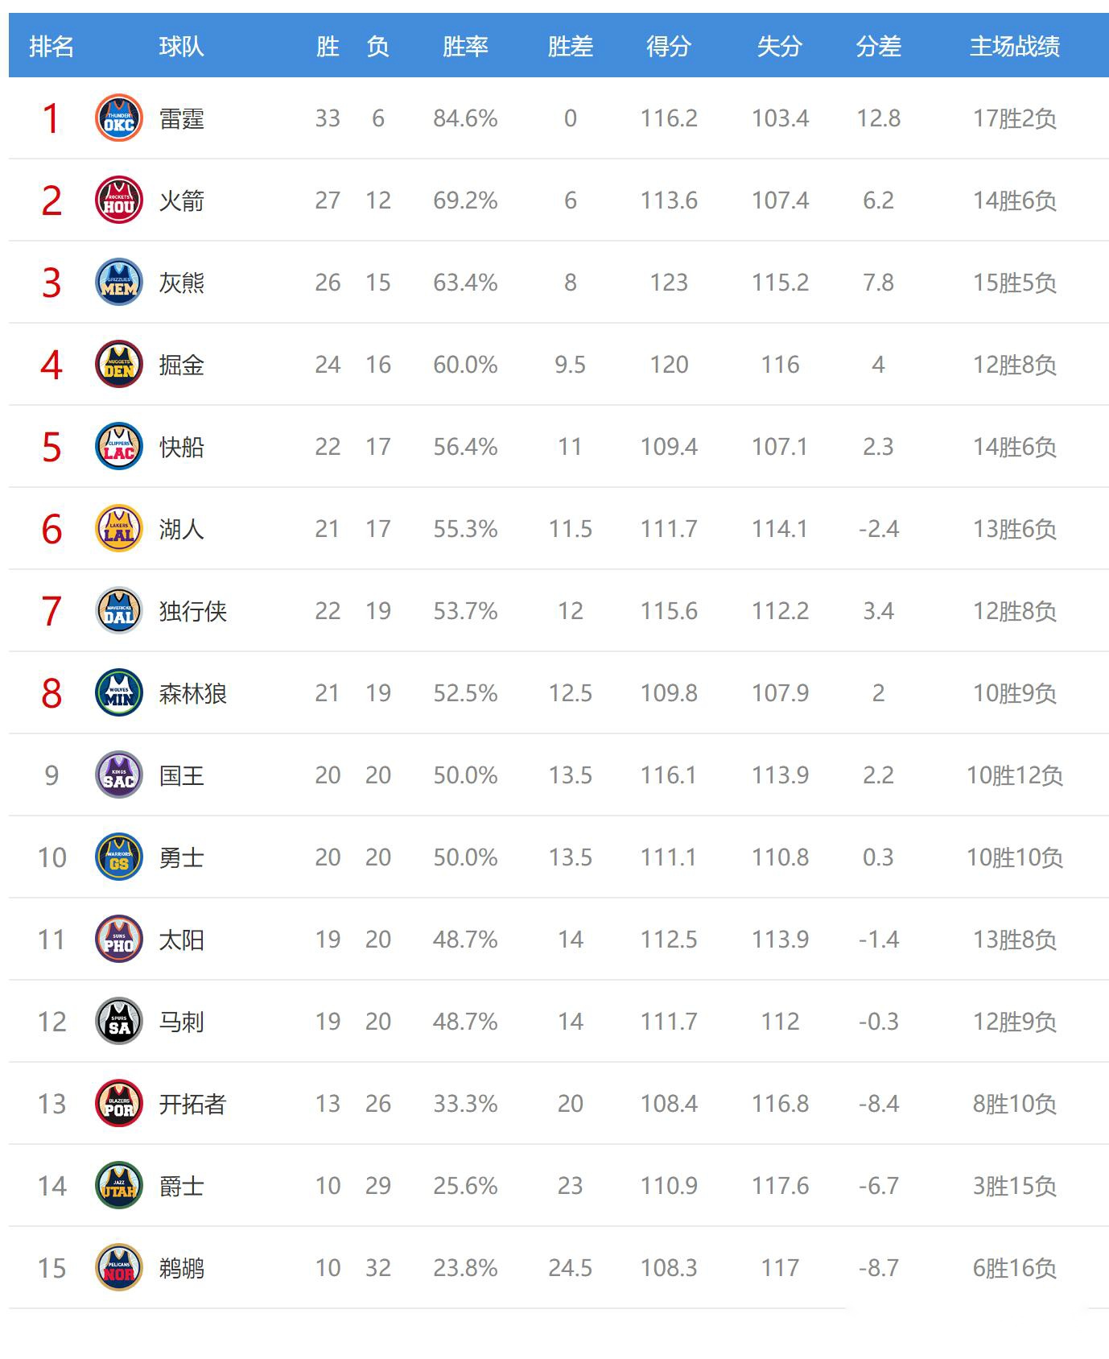Click the 得分 column header
This screenshot has width=1109, height=1359.
pos(669,47)
